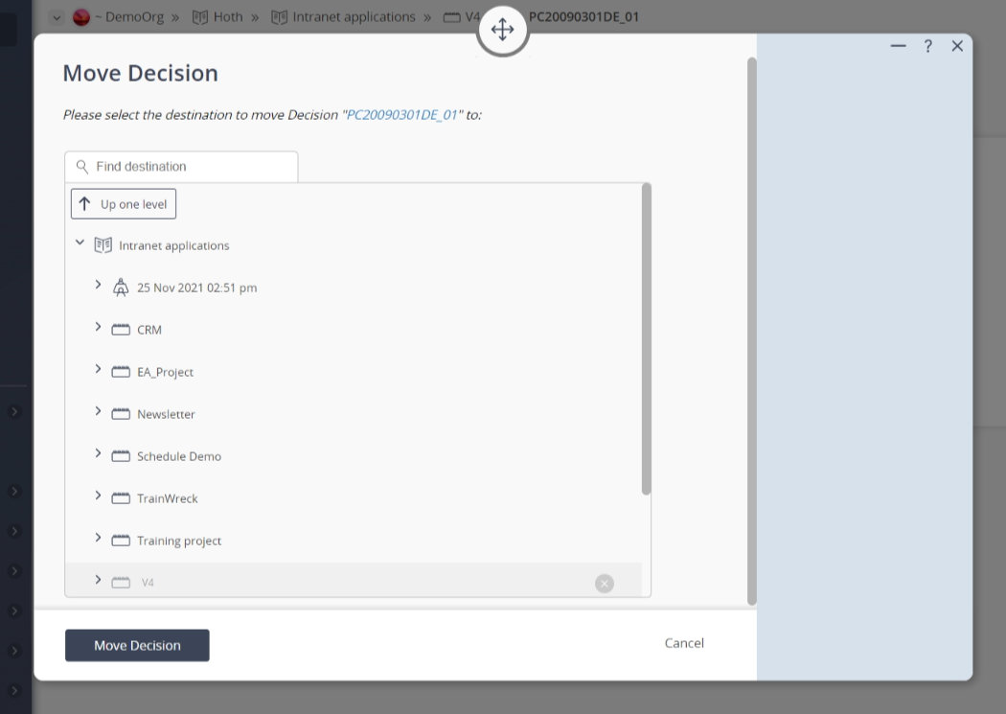
Task: Open the PC20090301DE_01 decision link
Action: tap(401, 115)
